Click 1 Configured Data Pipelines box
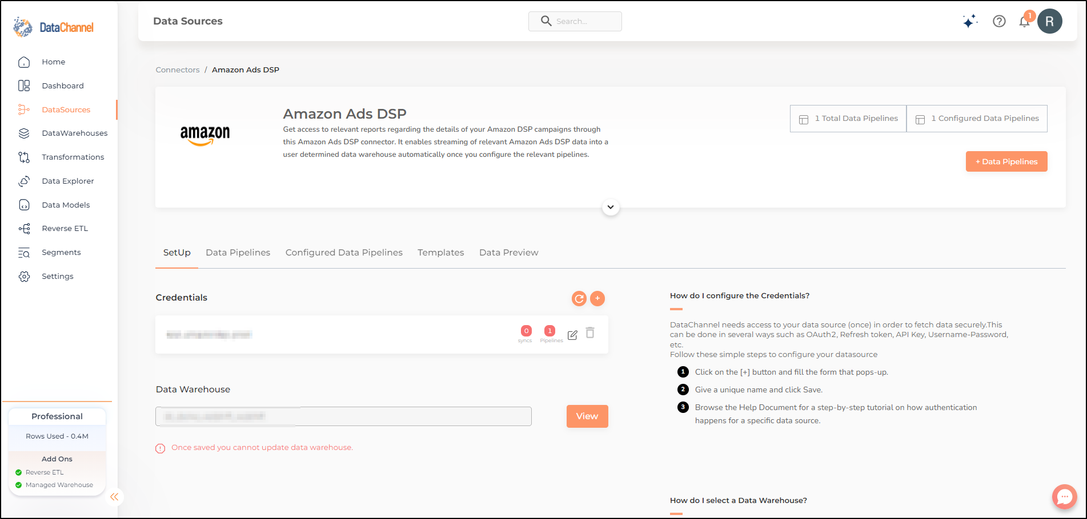Viewport: 1087px width, 519px height. pos(977,119)
